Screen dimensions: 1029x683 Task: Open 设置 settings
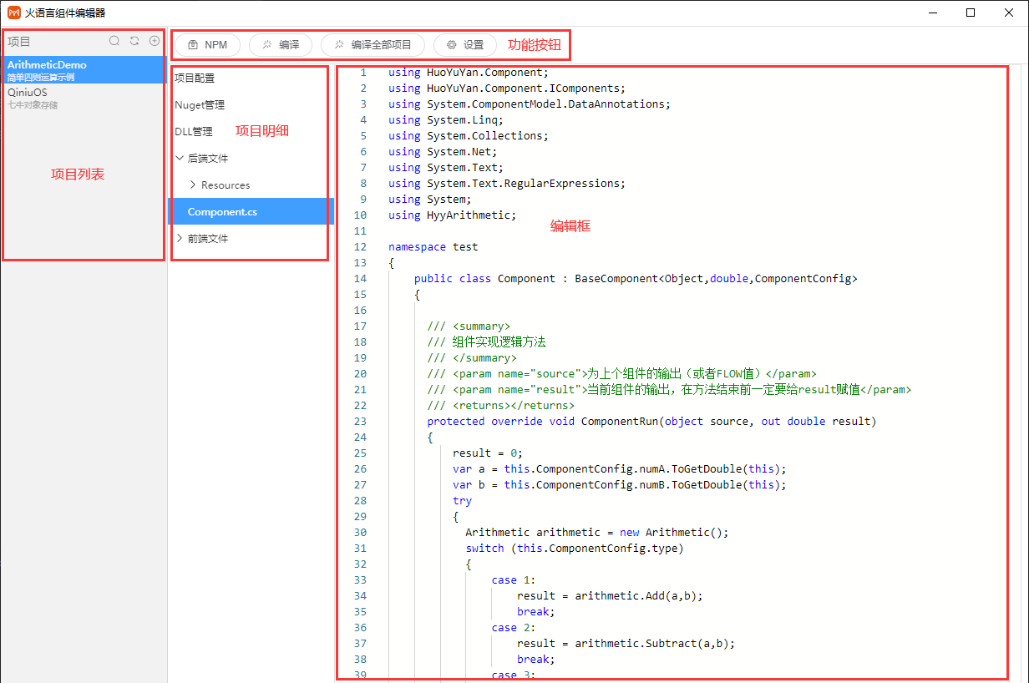click(x=465, y=45)
